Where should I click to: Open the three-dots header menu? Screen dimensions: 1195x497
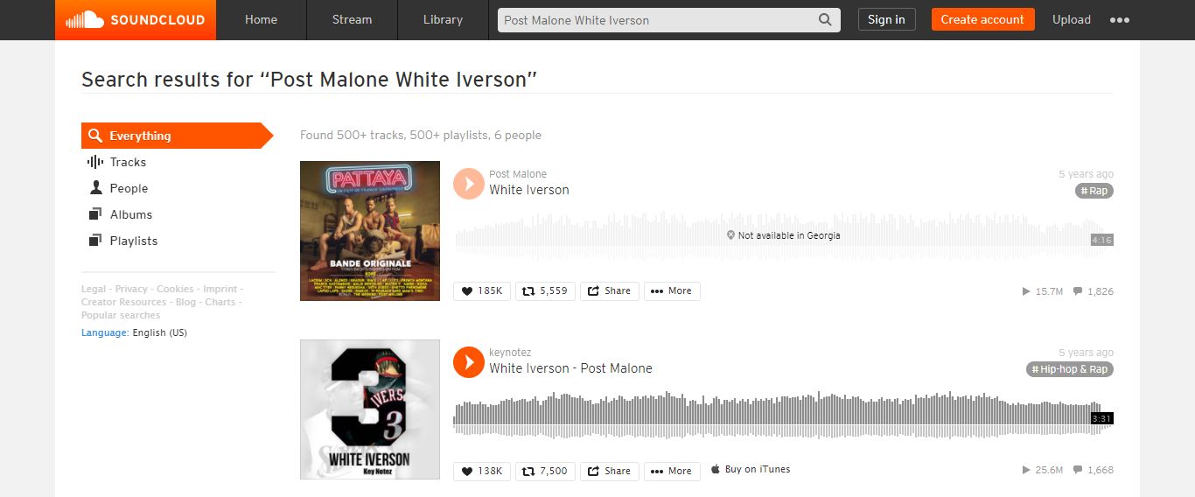click(1120, 20)
